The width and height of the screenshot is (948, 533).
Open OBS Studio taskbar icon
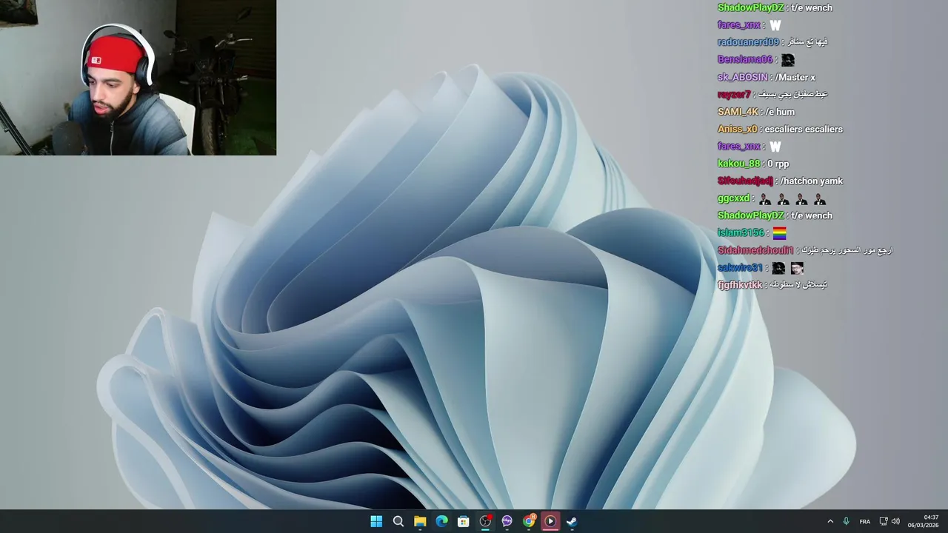point(485,521)
